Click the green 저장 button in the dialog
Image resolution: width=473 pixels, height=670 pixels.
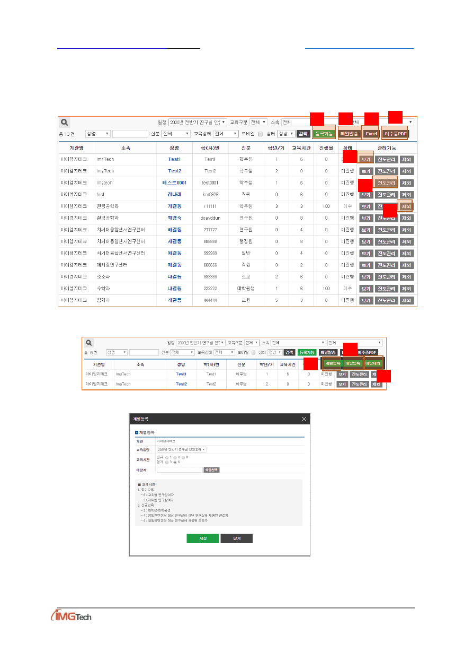(x=202, y=538)
